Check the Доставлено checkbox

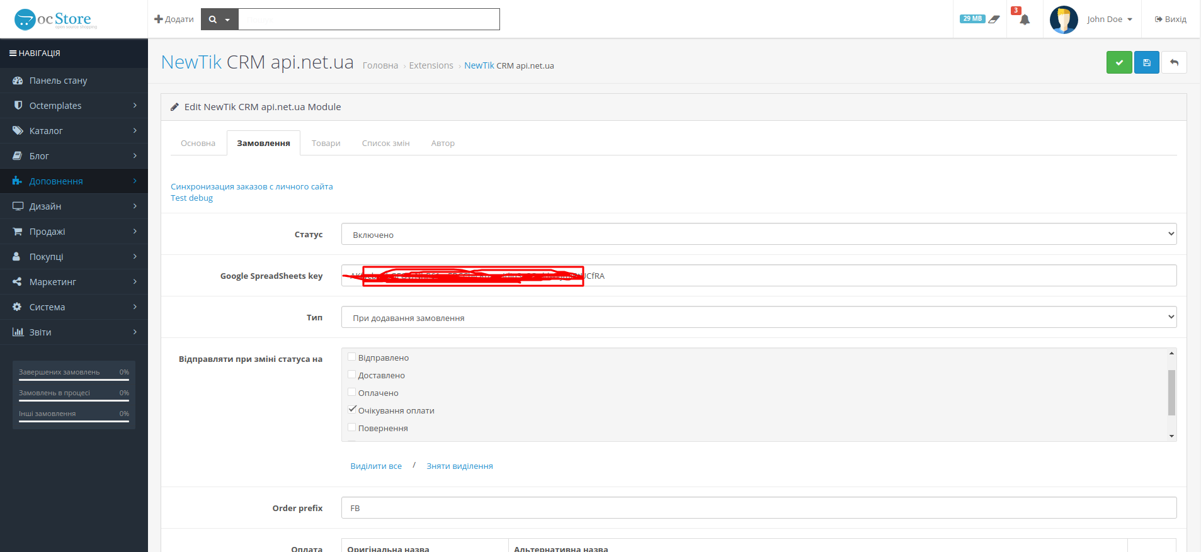click(x=352, y=375)
